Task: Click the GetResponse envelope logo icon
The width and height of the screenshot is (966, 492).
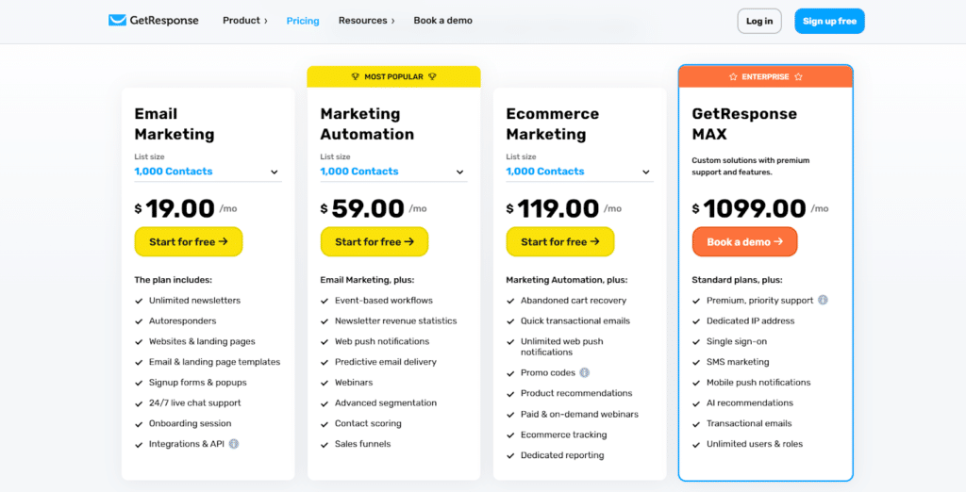Action: [x=117, y=21]
